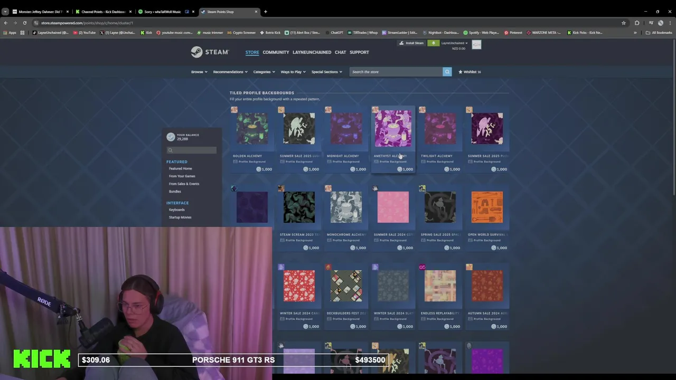Open Startup Movies under Interface
This screenshot has width=676, height=380.
(180, 217)
